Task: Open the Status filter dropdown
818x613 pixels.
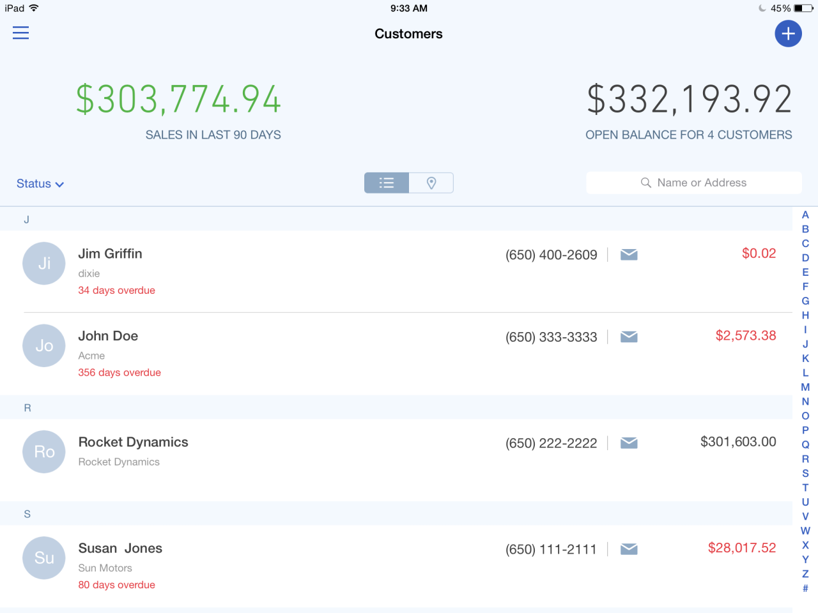Action: [40, 183]
